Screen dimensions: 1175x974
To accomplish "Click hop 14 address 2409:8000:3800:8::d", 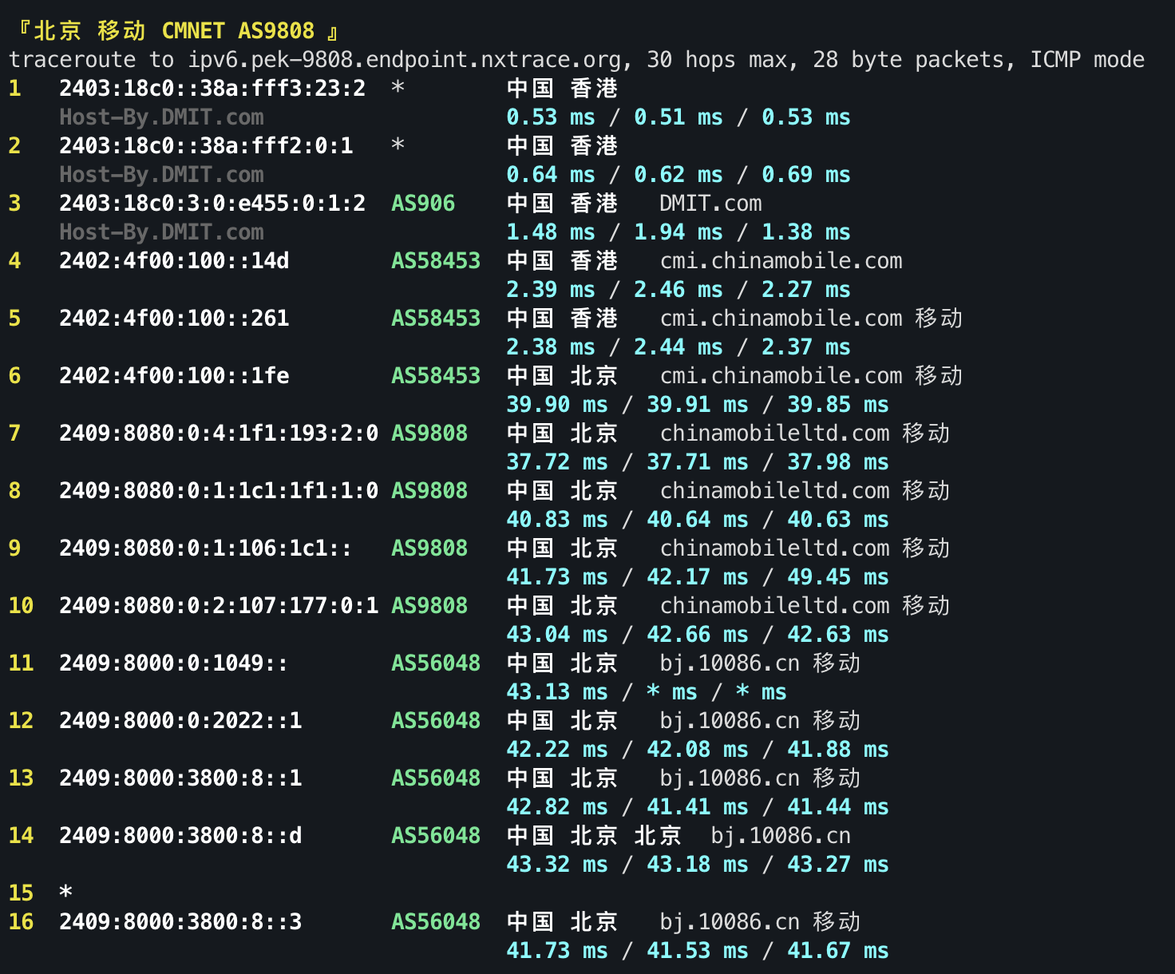I will tap(180, 835).
